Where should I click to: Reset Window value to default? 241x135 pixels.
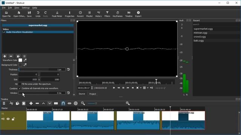68,93
